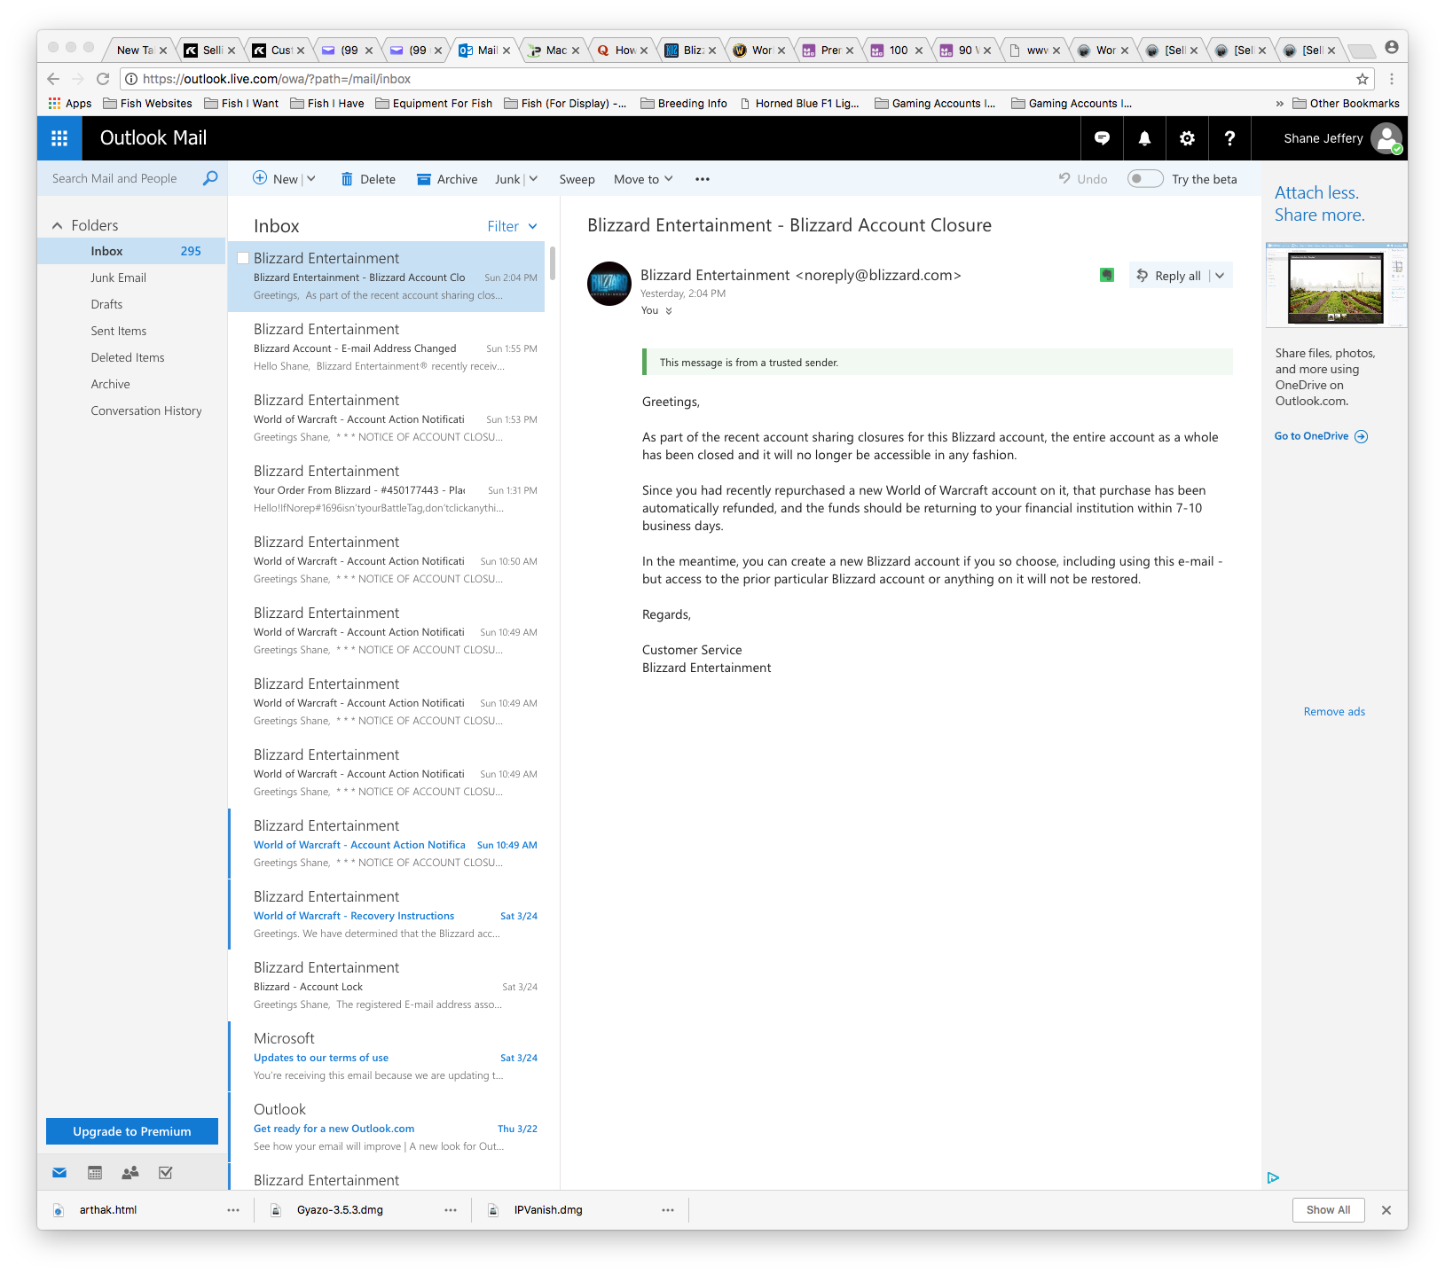Viewport: 1445px width, 1274px height.
Task: Open the Drafts folder
Action: tap(106, 304)
